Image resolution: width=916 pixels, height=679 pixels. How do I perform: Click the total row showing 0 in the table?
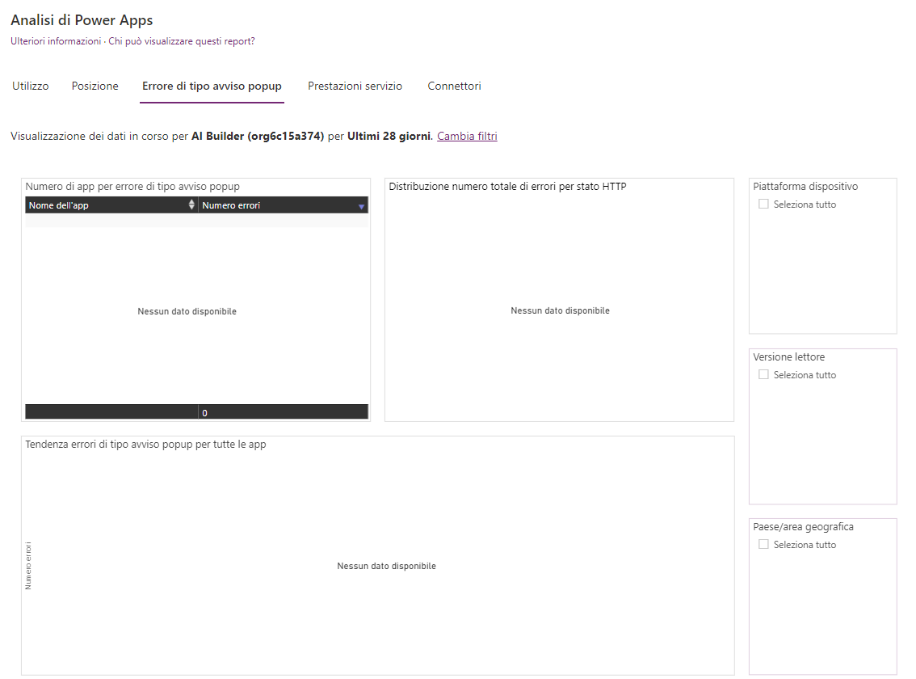click(x=204, y=412)
